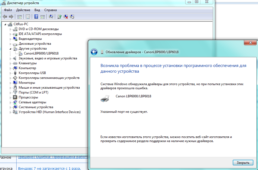Expand IDE ATA/ATAPI контроллеры arrow

[10, 34]
